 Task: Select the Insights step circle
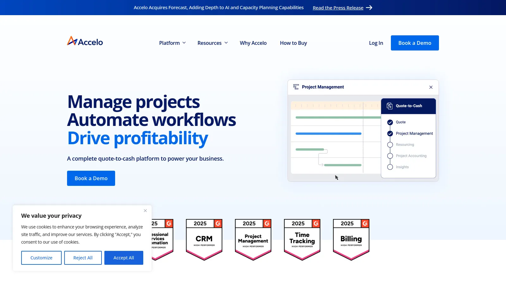pos(390,167)
